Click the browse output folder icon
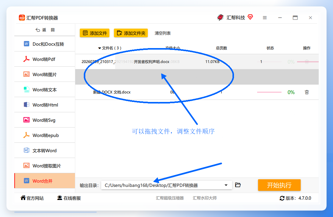 click(x=238, y=185)
